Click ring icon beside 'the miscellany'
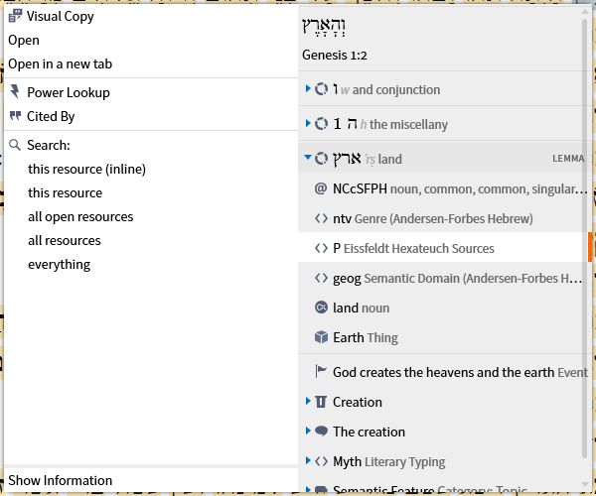Screen dimensions: 596x496 (321, 124)
